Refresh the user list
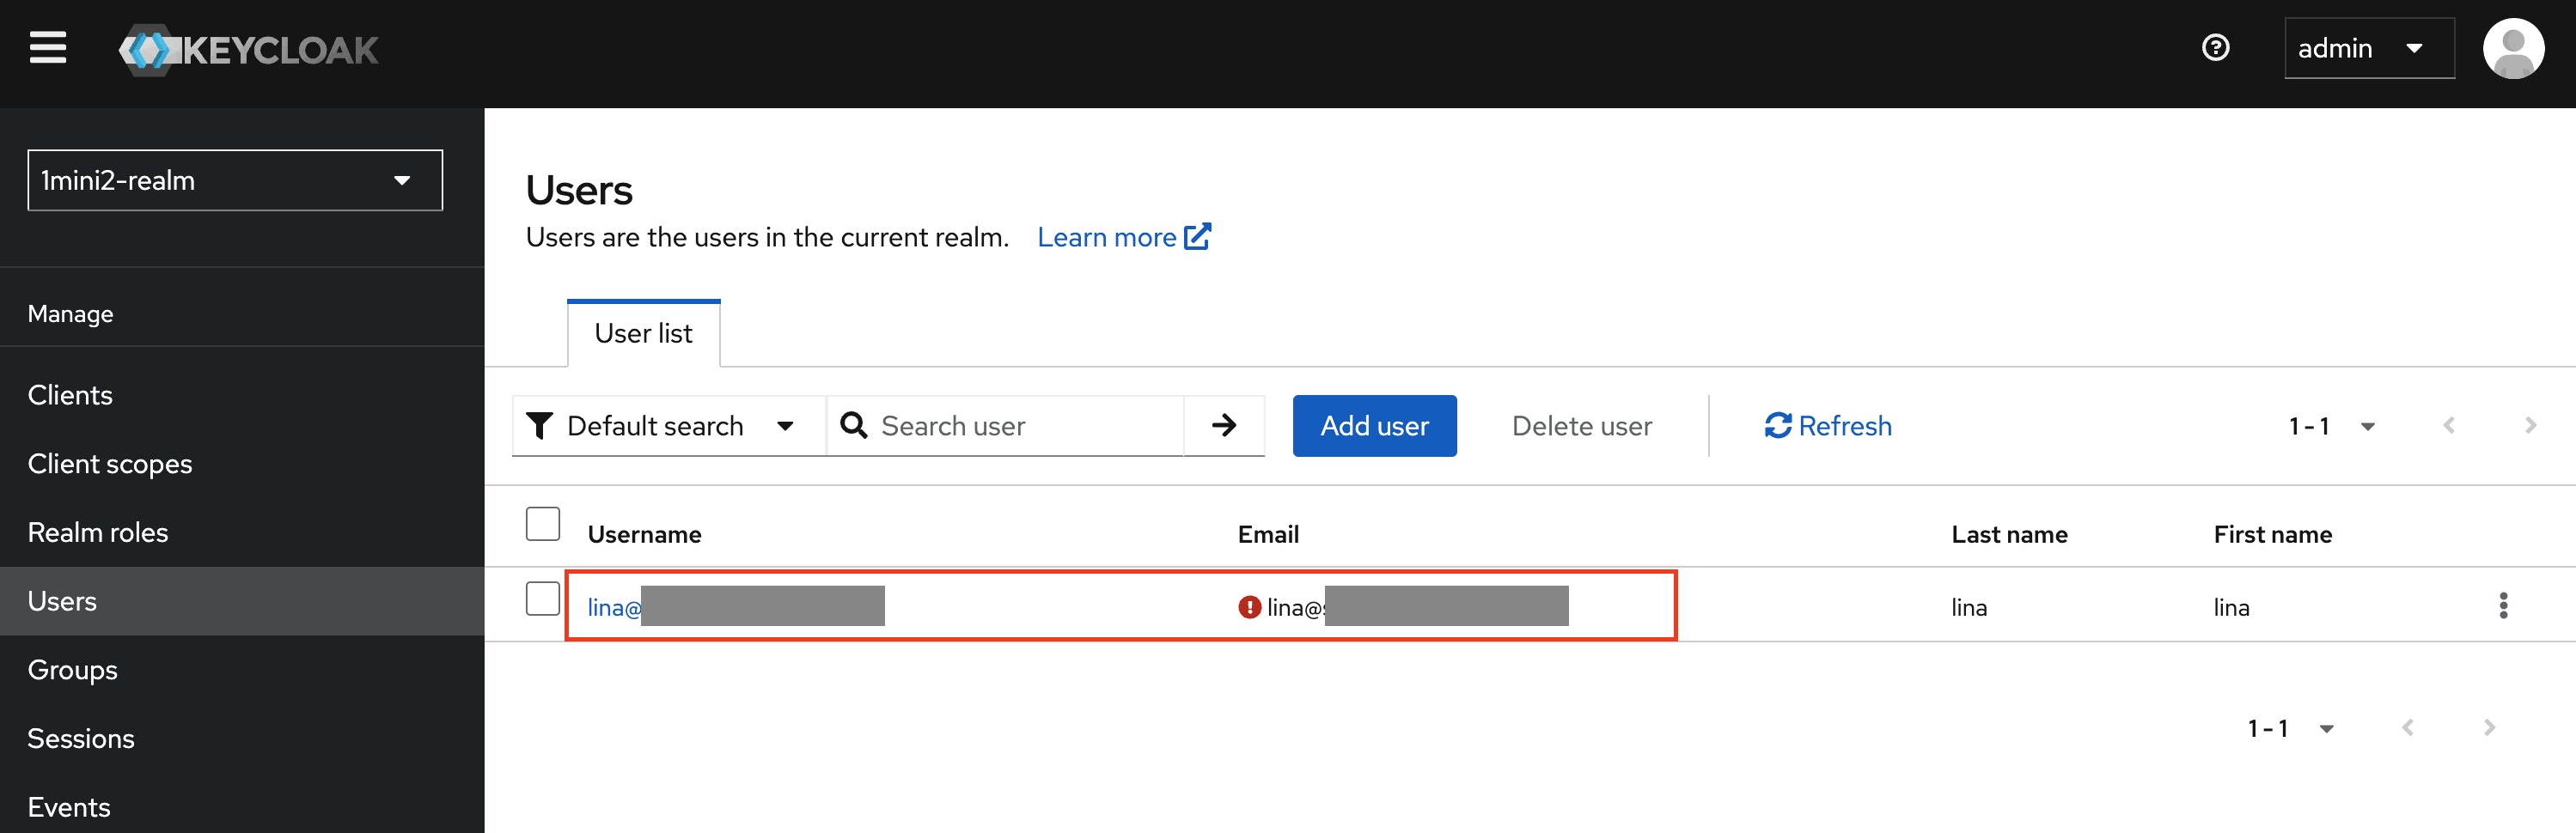The image size is (2576, 833). tap(1828, 426)
